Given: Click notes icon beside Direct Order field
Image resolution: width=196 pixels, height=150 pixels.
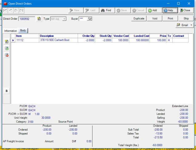Looking at the screenshot, I should 39,19.
